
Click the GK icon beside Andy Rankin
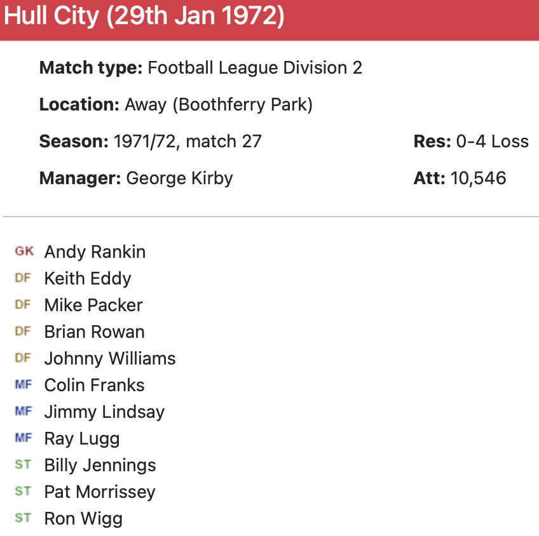point(24,251)
